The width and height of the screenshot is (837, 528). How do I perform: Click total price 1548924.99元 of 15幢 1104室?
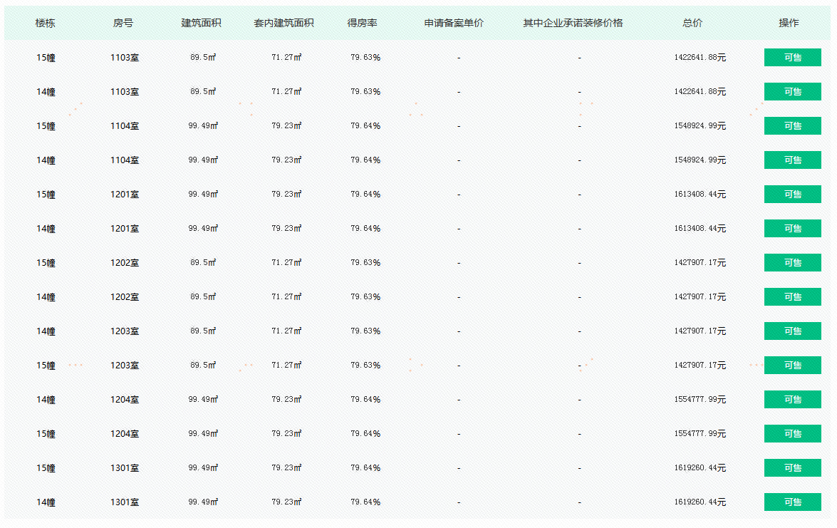(700, 126)
